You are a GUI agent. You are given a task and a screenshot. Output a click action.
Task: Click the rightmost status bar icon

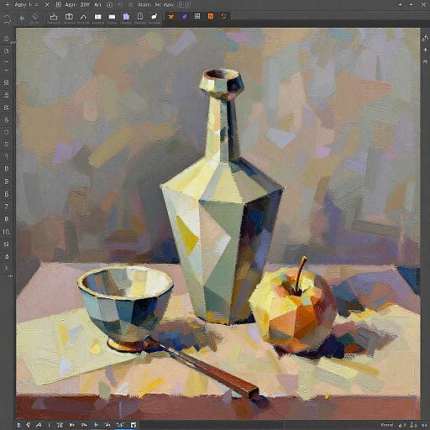point(424,425)
